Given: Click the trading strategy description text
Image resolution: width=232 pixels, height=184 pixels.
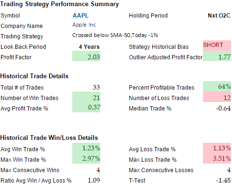Looking at the screenshot, I should coord(115,35).
